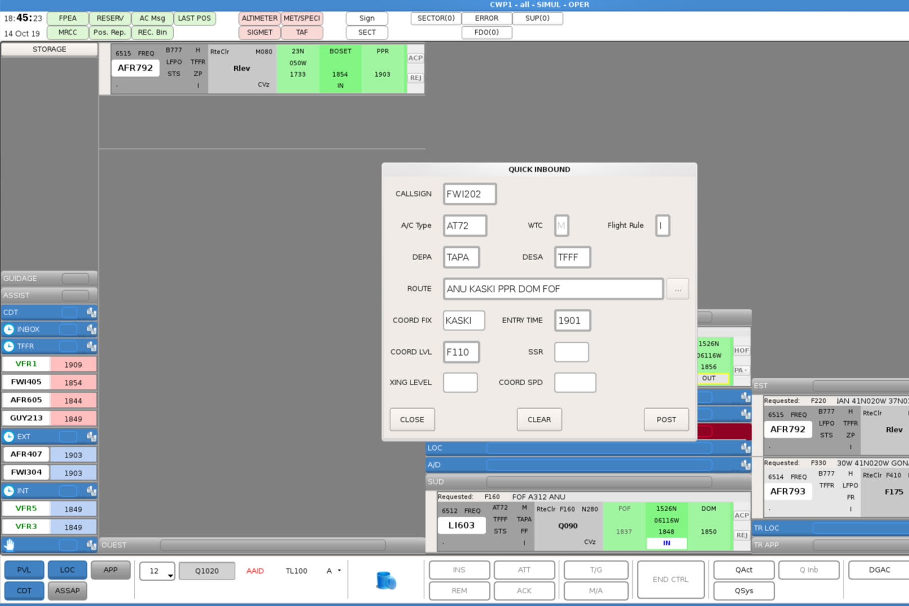Open route browse ellipsis button
Viewport: 909px width, 606px height.
[x=678, y=289]
